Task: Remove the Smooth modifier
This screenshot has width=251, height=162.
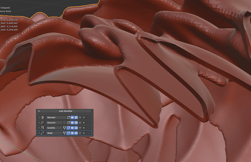Action: pyautogui.click(x=84, y=123)
